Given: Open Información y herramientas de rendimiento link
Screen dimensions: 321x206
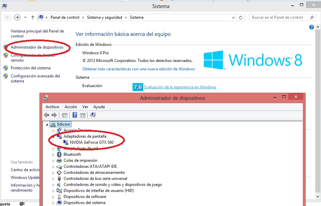Looking at the screenshot, I should pos(25,188).
